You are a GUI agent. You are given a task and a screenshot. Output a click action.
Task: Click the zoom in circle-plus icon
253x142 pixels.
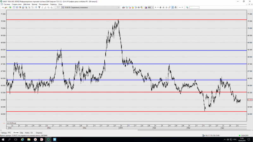click(164, 7)
